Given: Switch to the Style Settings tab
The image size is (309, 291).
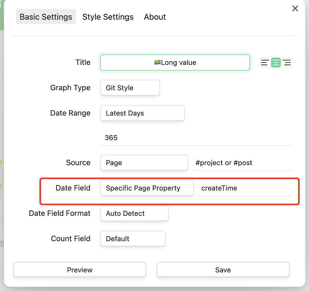Looking at the screenshot, I should coord(108,17).
